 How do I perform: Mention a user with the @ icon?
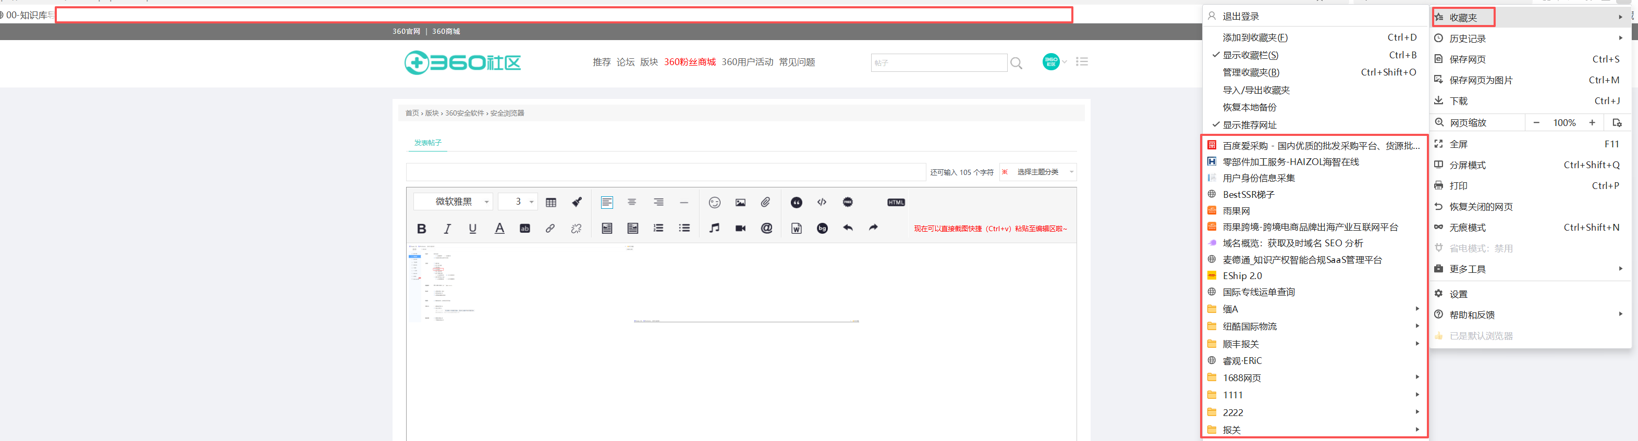click(x=766, y=228)
